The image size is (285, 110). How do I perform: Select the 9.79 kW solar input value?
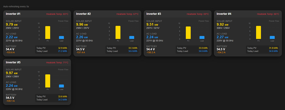click(12, 25)
